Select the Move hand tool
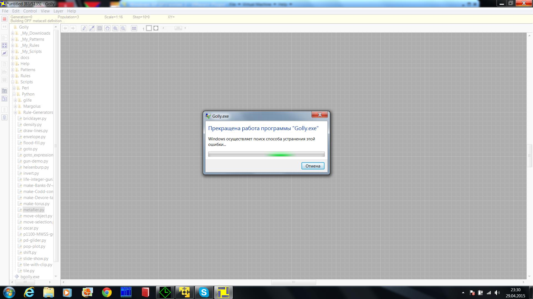 107,28
